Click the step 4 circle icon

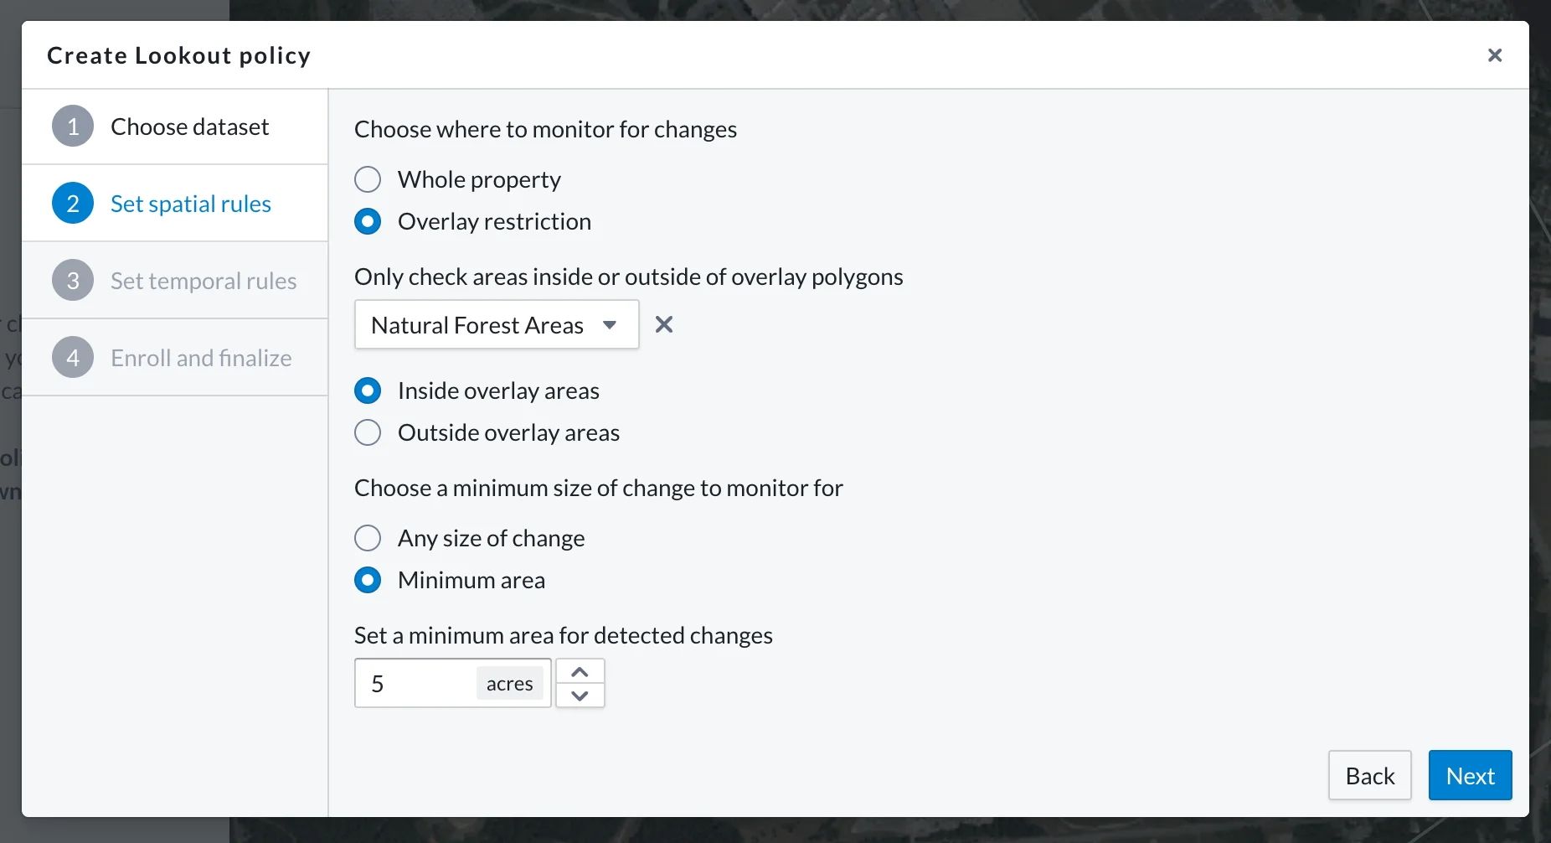point(73,358)
